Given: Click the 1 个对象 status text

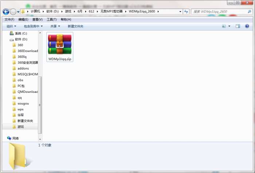Looking at the screenshot, I should [x=45, y=145].
